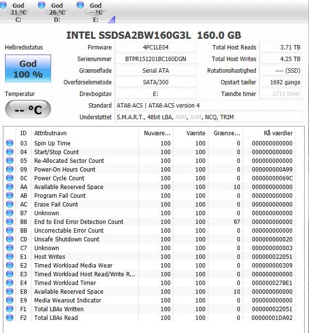Click the Understøttet features field
309x333 pixels.
click(x=208, y=117)
